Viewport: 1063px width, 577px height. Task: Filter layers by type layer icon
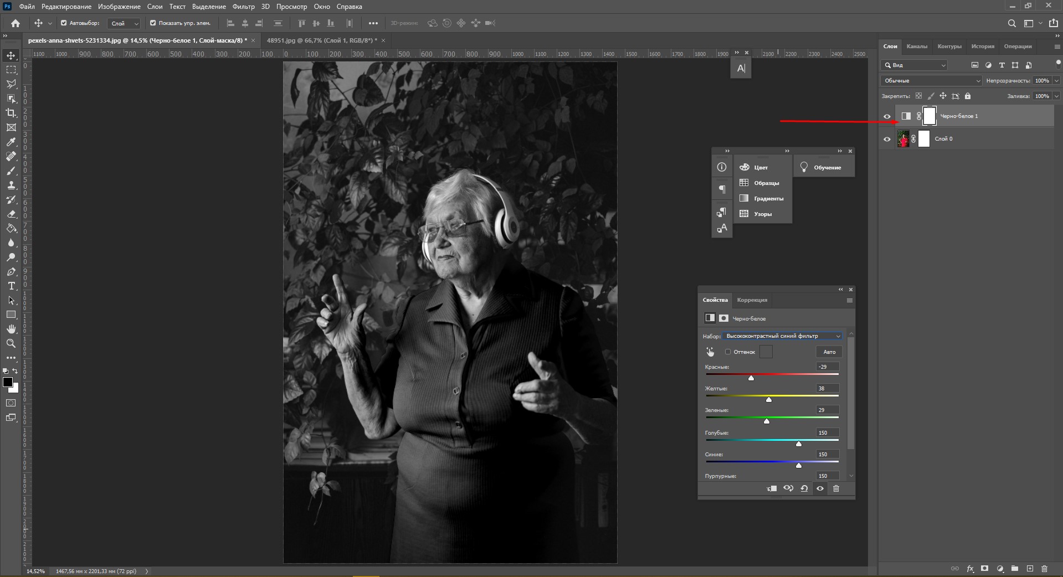tap(1002, 65)
